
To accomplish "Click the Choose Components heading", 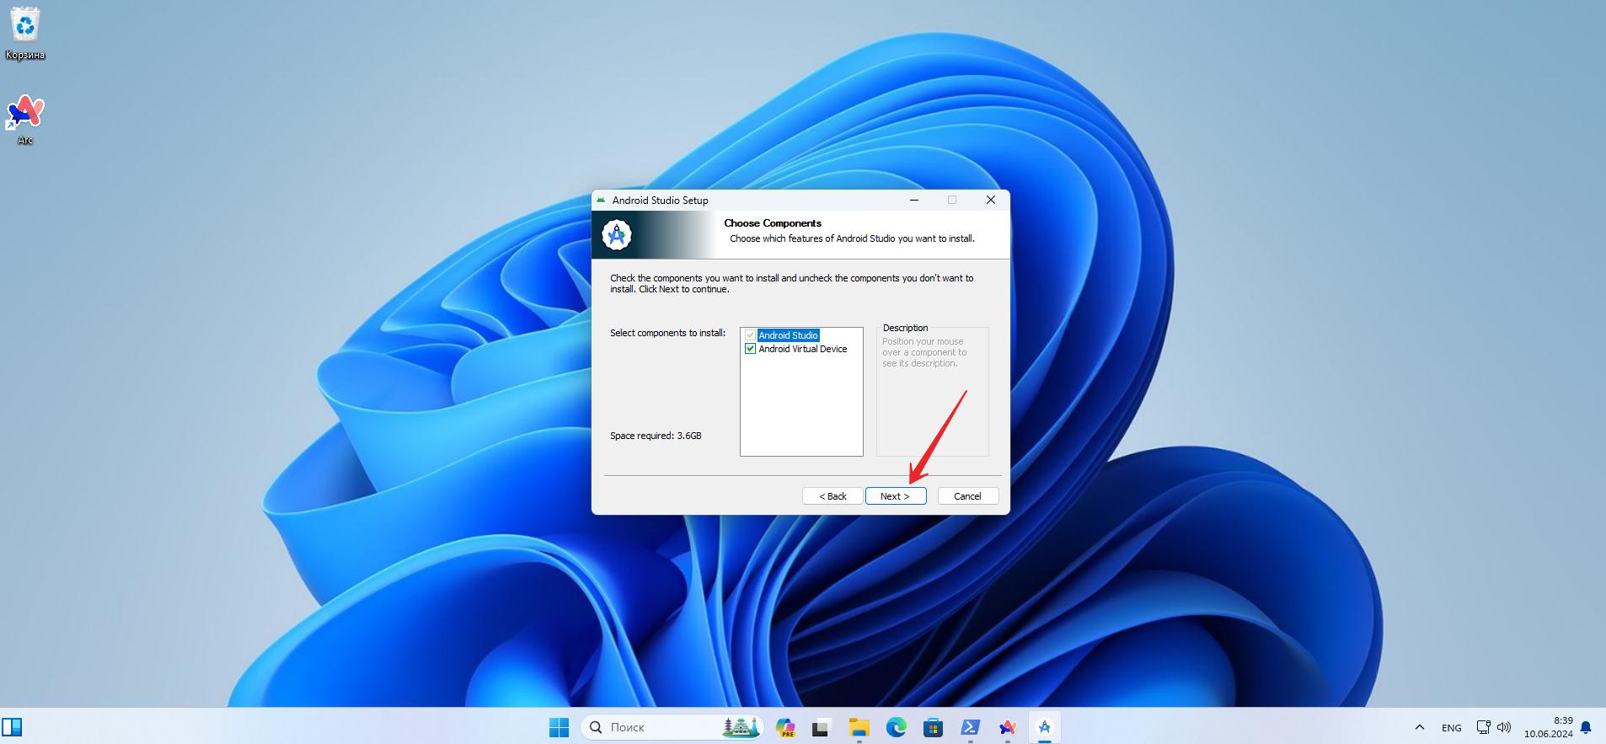I will point(773,223).
